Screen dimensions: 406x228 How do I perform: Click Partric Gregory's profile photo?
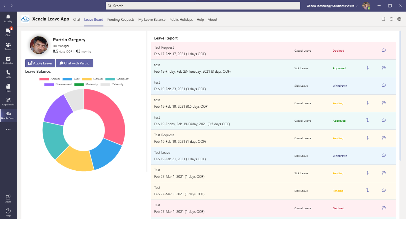click(38, 45)
